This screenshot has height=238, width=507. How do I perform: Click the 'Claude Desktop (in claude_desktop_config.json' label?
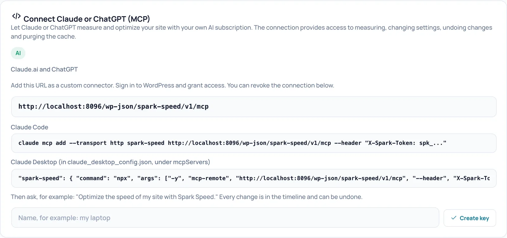110,162
